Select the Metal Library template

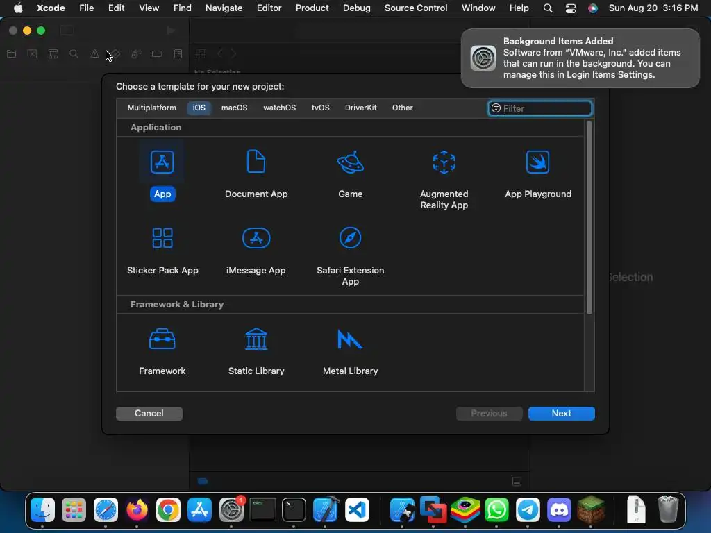[x=350, y=351]
